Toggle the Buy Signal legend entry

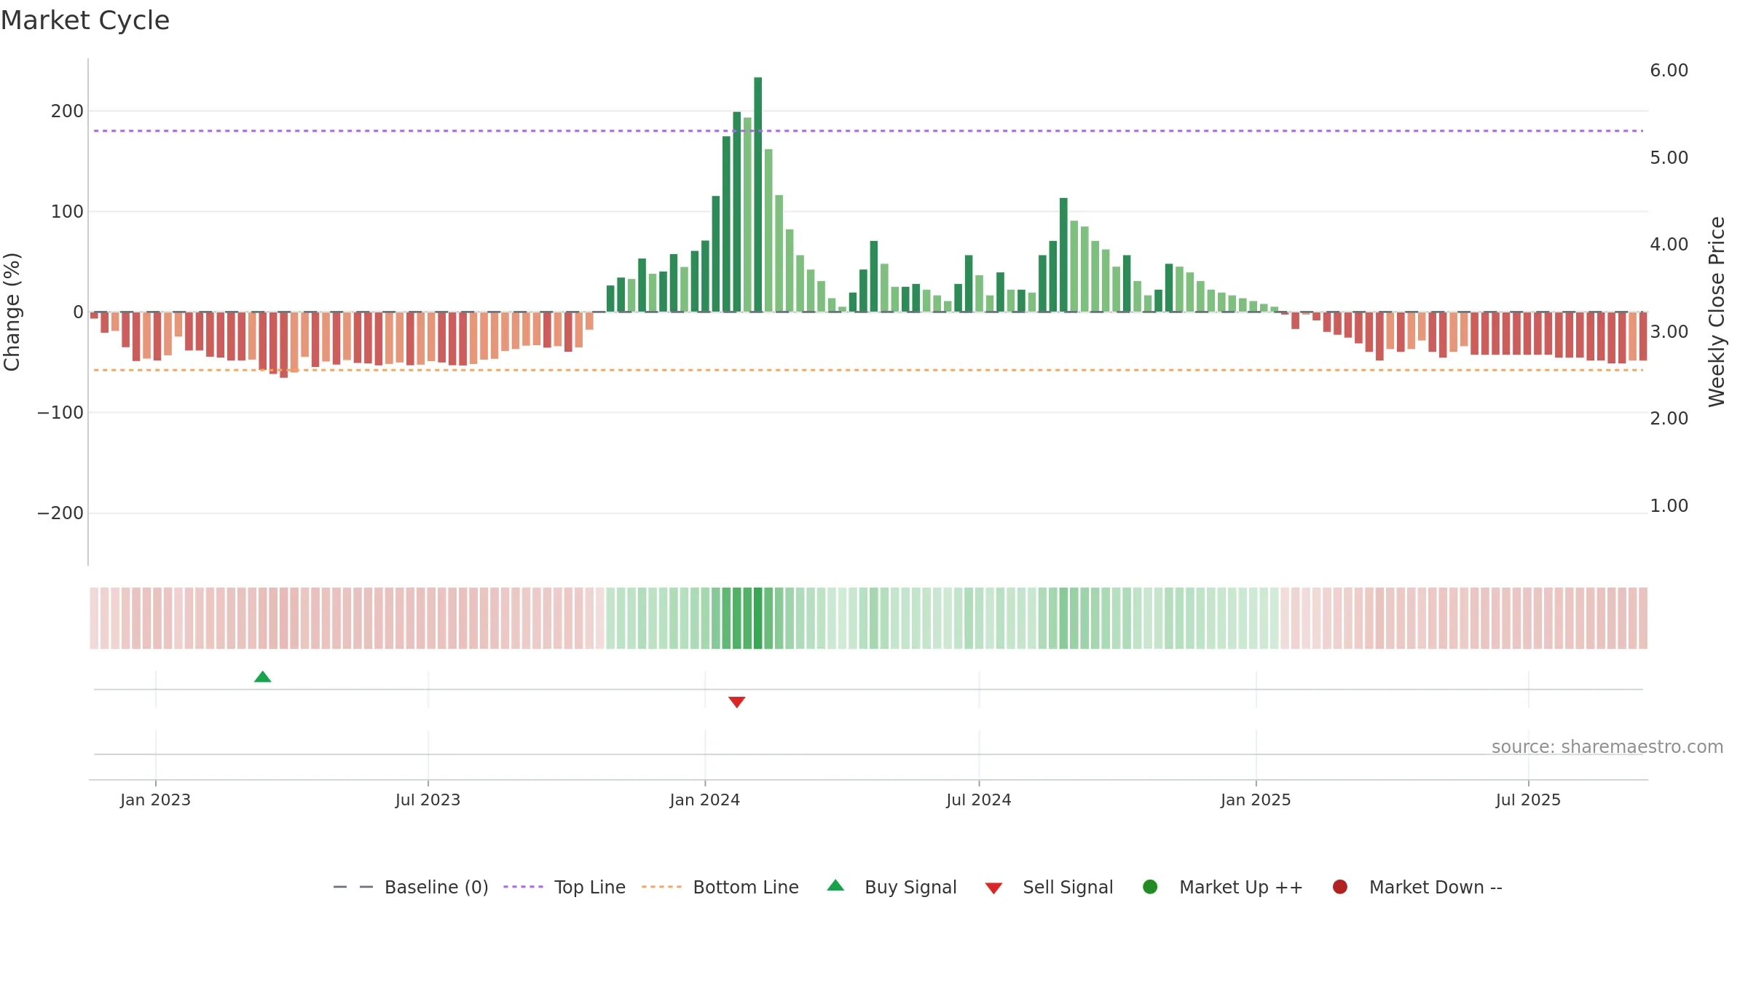point(892,888)
